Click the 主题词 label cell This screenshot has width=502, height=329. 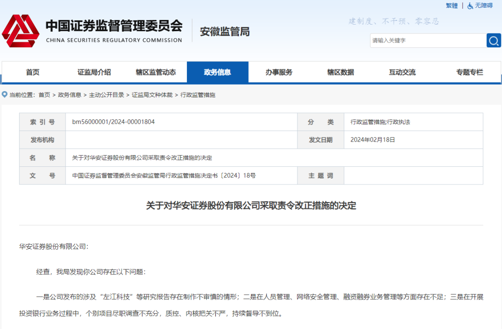321,176
